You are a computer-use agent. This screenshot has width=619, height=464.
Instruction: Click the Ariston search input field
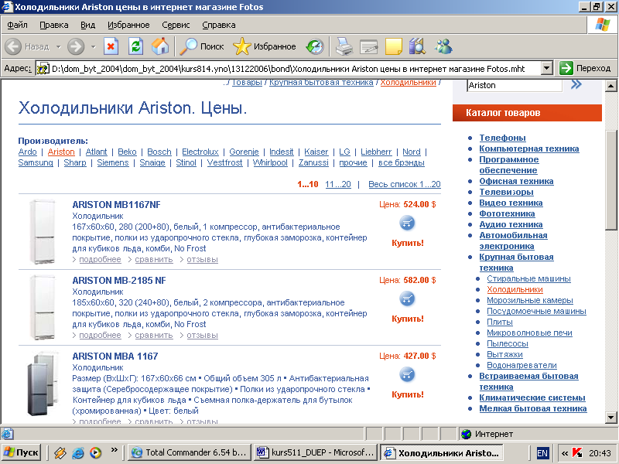point(515,85)
